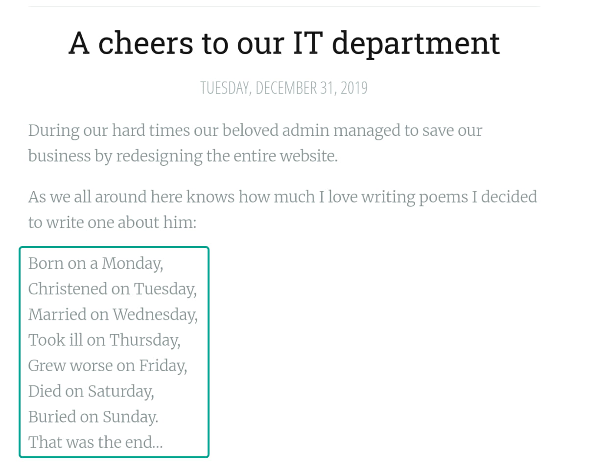This screenshot has width=609, height=470.
Task: Click the poem line "Born on a Monday,"
Action: click(x=95, y=264)
